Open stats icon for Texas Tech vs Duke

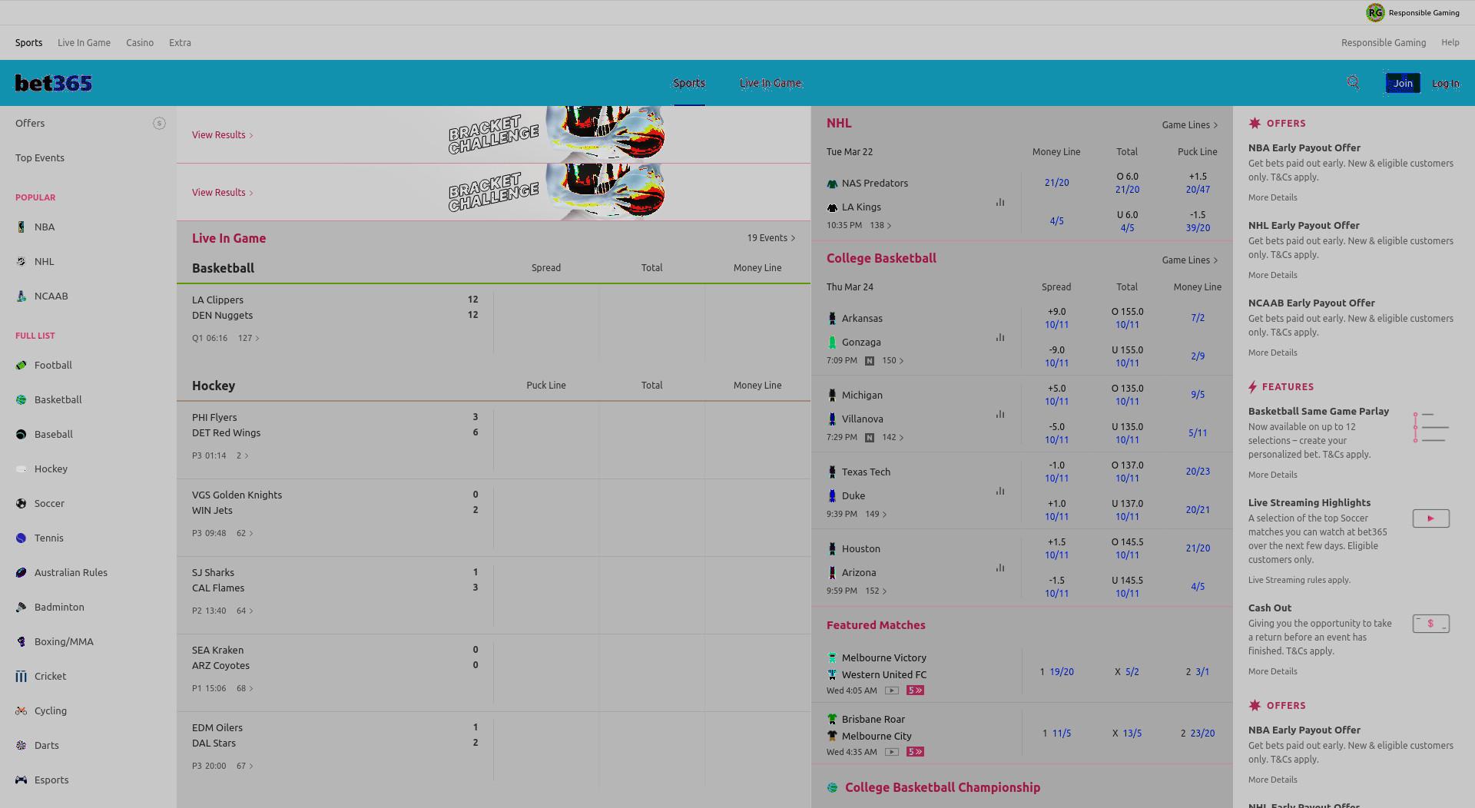click(x=1000, y=491)
